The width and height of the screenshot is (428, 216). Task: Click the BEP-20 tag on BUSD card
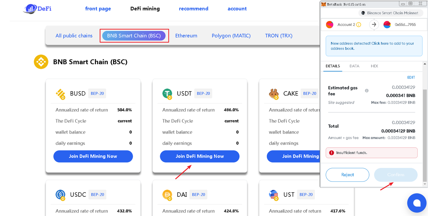coord(97,94)
